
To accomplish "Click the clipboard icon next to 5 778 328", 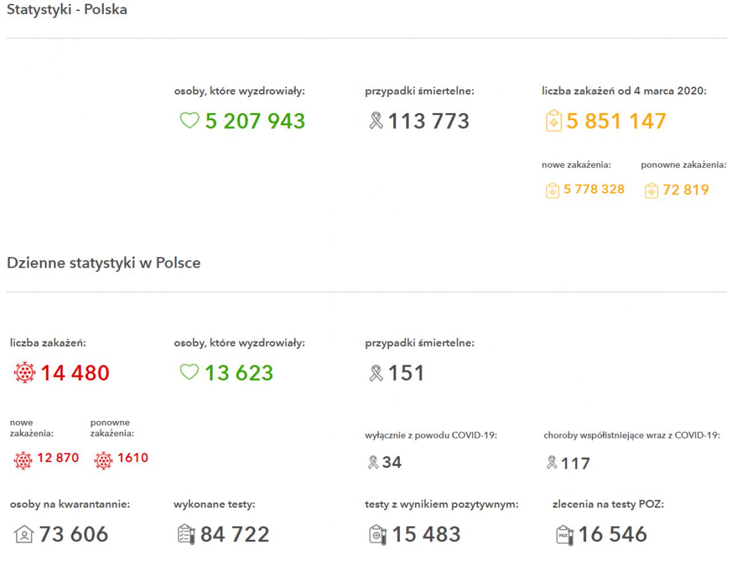I will coord(552,190).
